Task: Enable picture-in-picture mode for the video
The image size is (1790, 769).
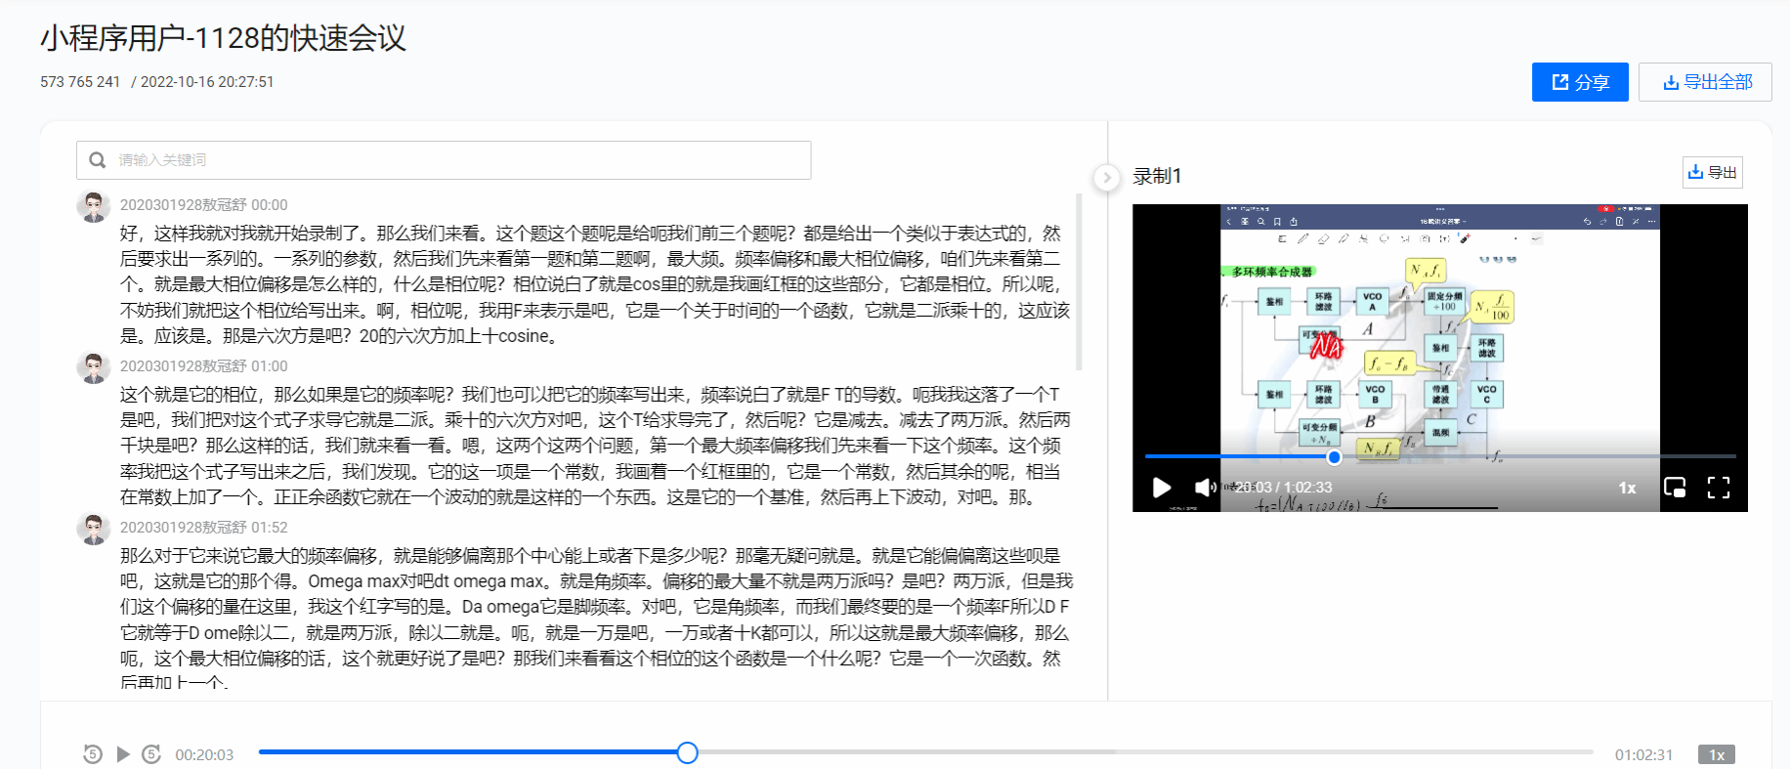Action: (1675, 488)
